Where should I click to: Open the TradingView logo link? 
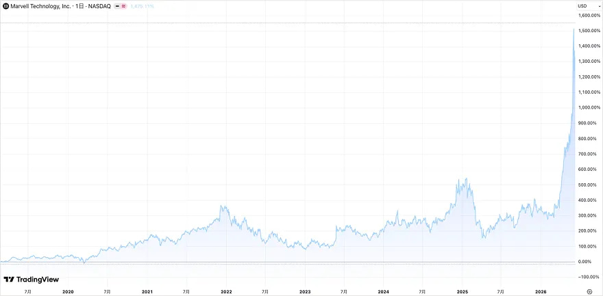coord(31,280)
